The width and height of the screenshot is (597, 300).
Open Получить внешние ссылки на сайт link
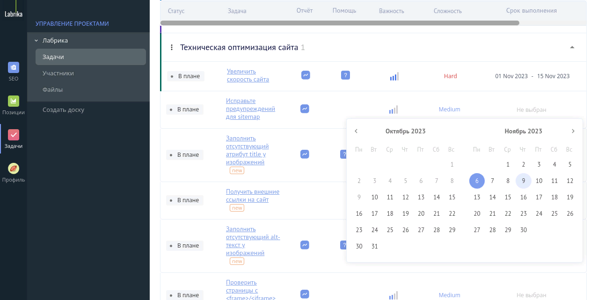point(253,196)
